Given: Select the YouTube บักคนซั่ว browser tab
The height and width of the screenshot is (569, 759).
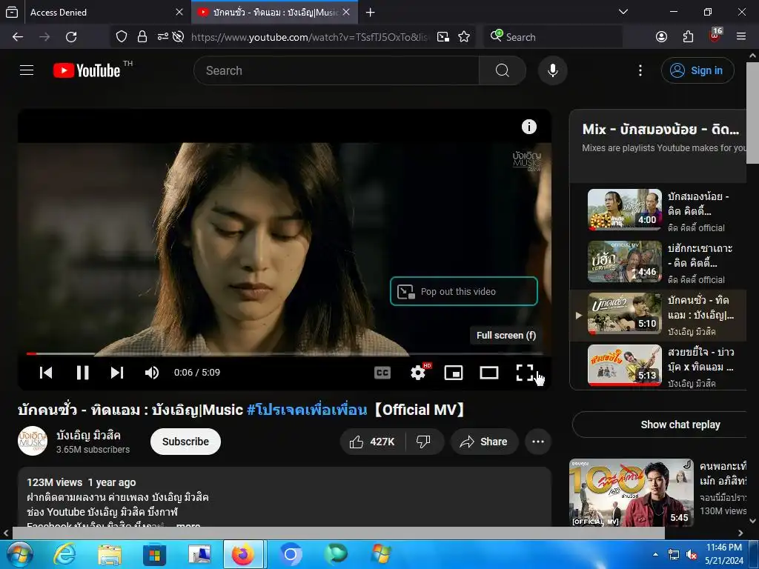Looking at the screenshot, I should (274, 12).
